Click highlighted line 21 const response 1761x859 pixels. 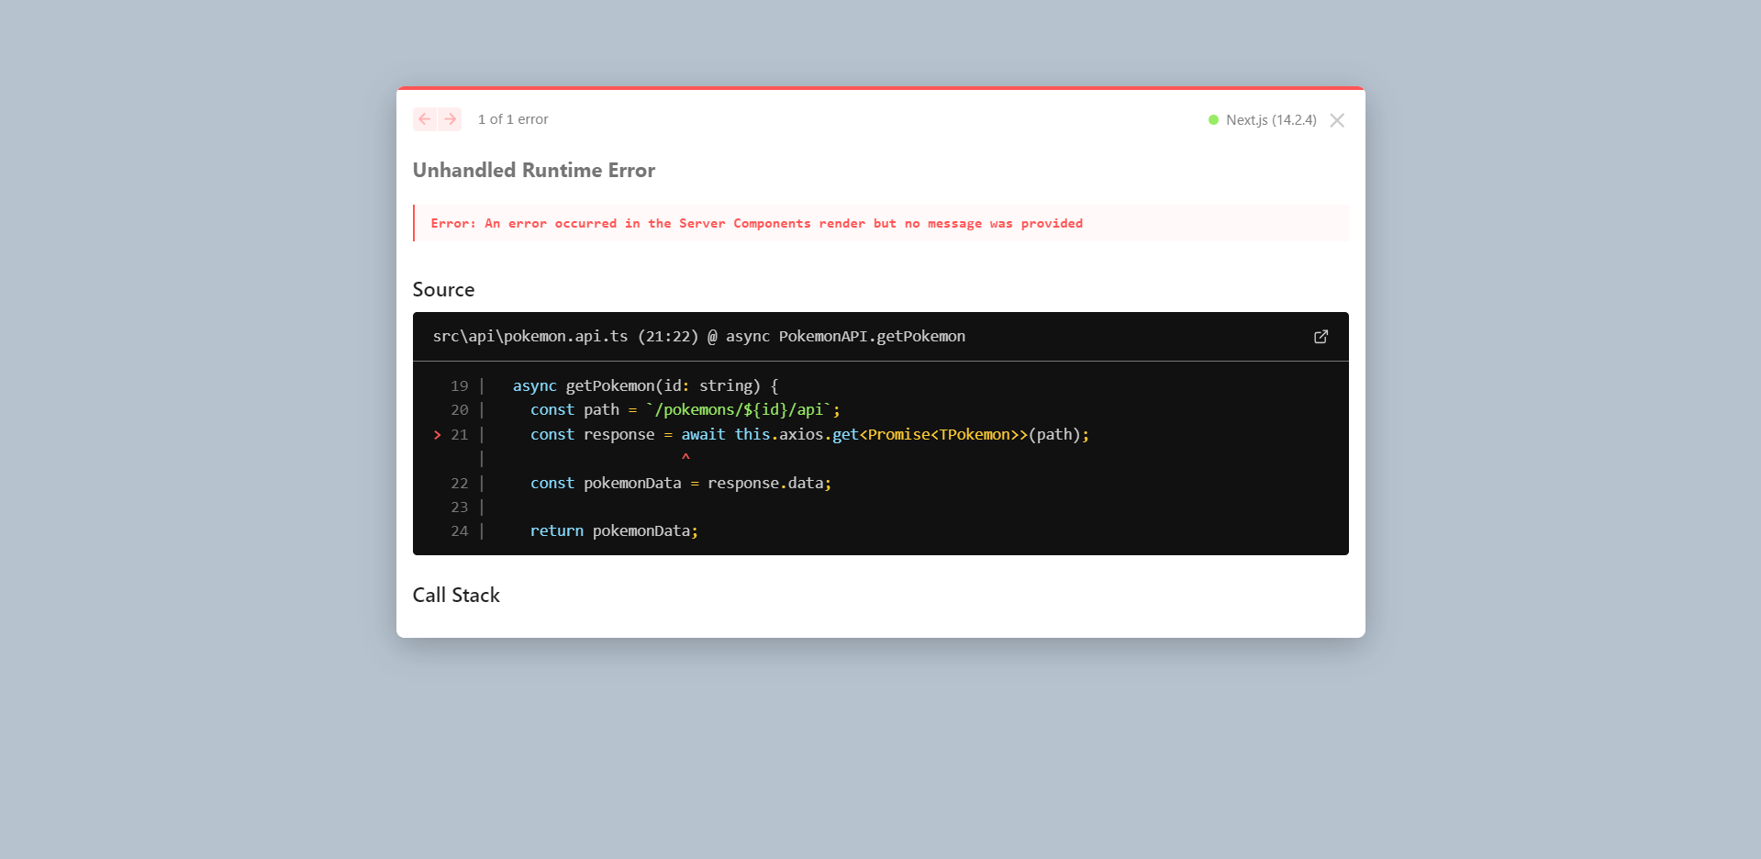click(x=809, y=434)
